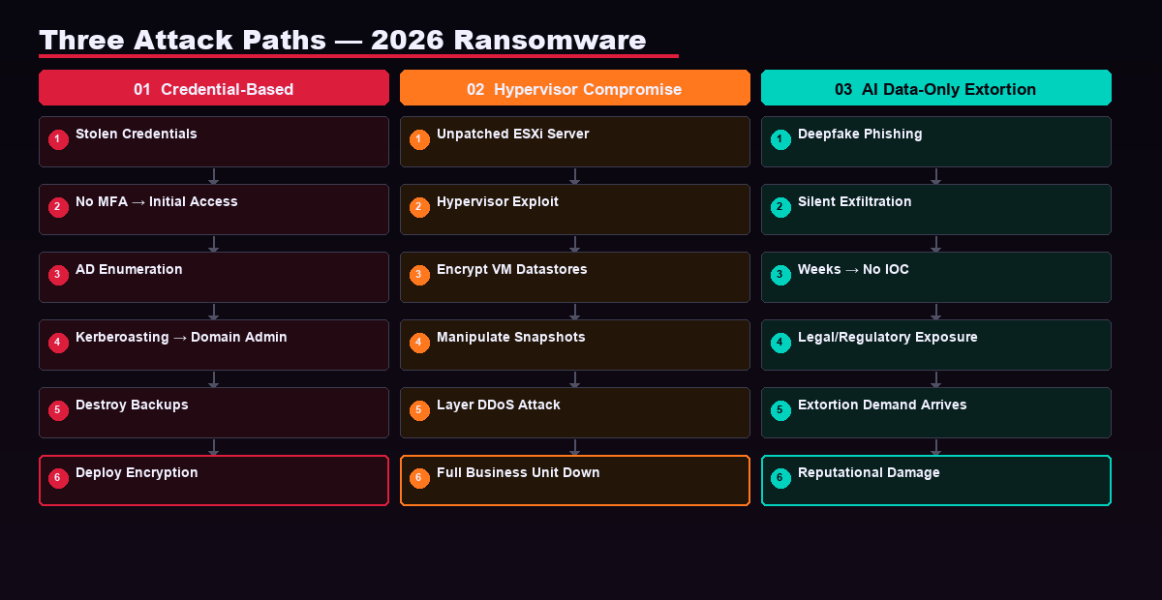The height and width of the screenshot is (600, 1162).
Task: Click the teal number badge beside Legal/Regulatory Exposure
Action: tap(780, 343)
